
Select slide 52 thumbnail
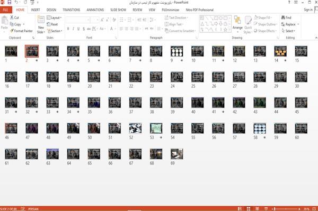(135, 128)
